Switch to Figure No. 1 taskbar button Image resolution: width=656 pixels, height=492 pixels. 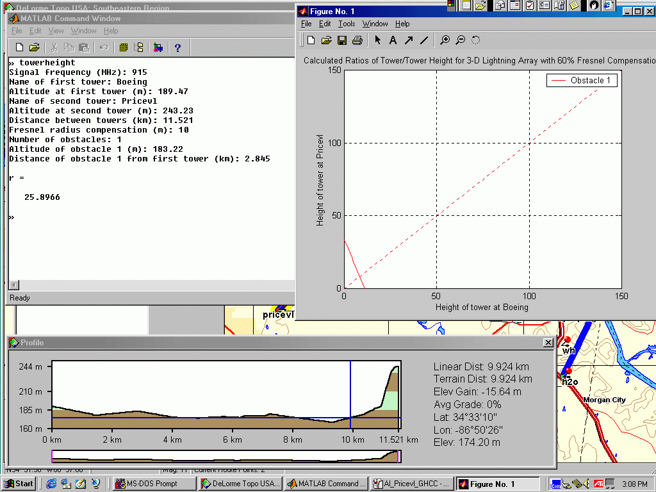(x=498, y=484)
